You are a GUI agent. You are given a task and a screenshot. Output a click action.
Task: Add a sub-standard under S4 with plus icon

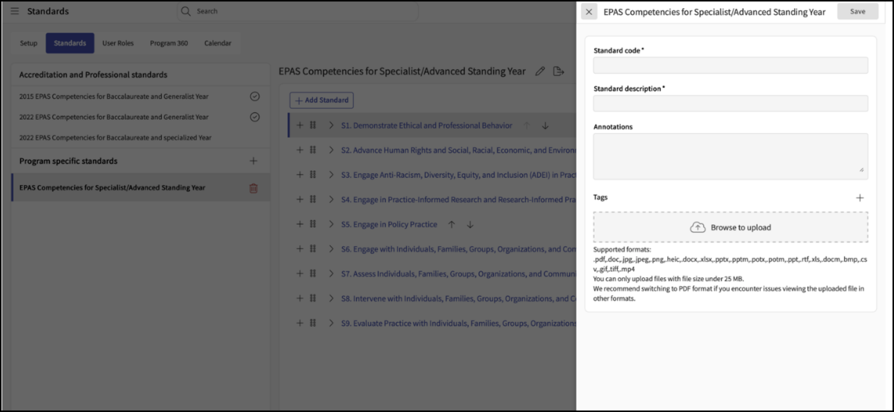(x=300, y=199)
